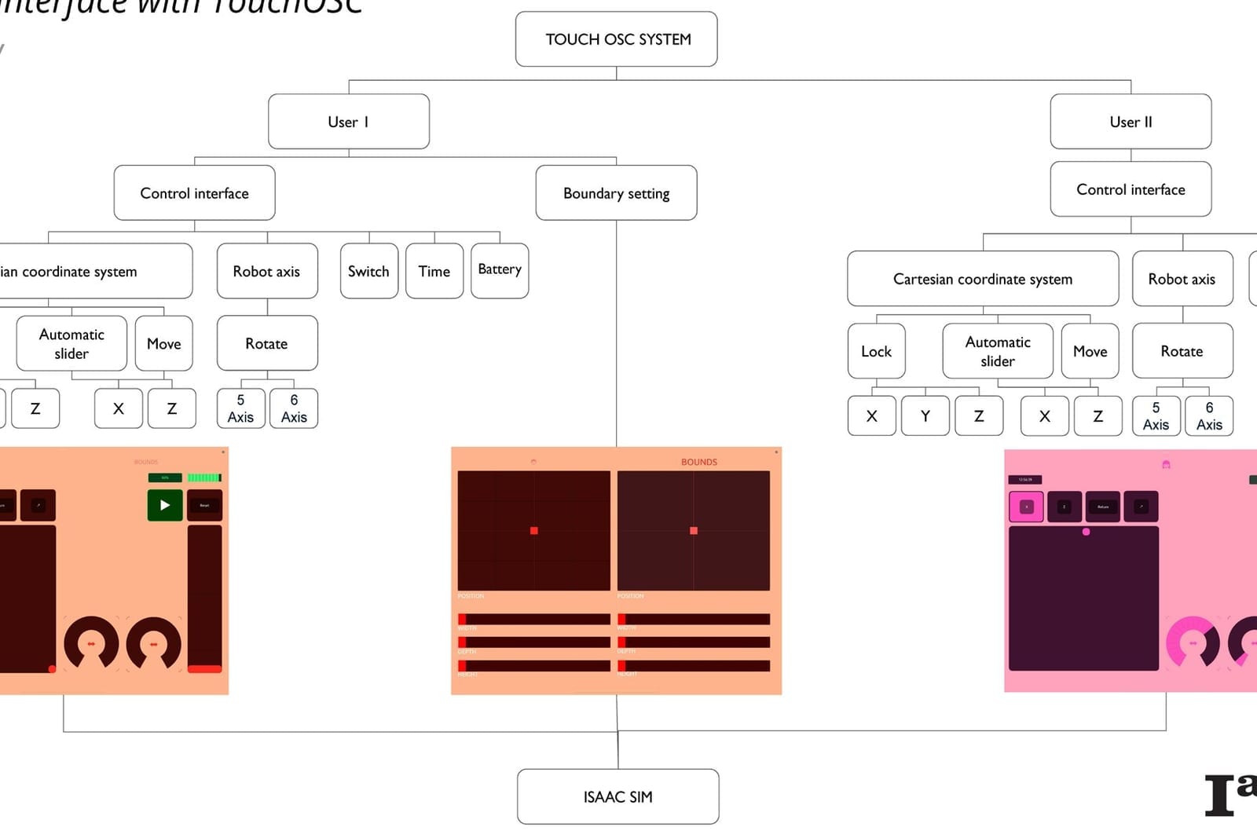The image size is (1257, 838).
Task: Click the fully visible Cartesian coordinate system box
Action: coord(983,279)
